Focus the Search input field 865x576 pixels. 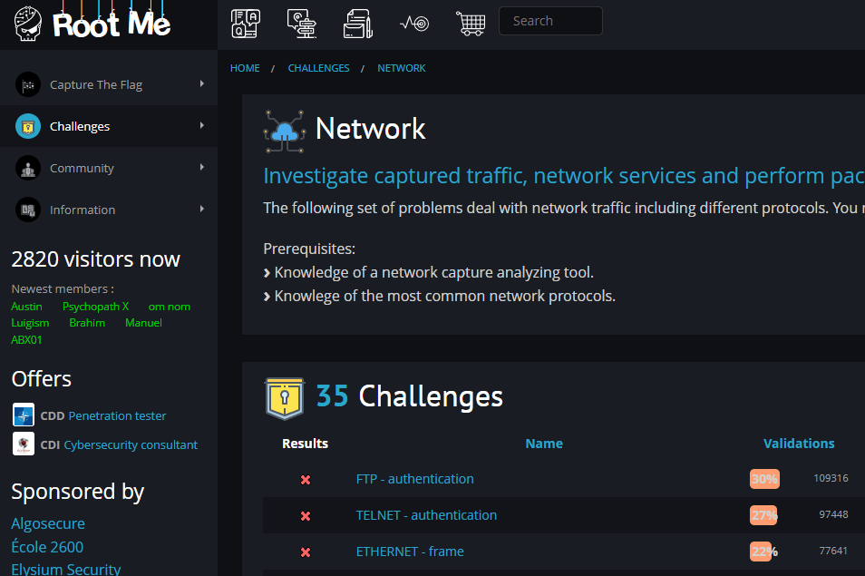[550, 21]
